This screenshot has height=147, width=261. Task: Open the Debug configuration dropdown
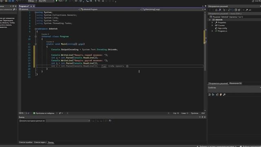[33, 1]
